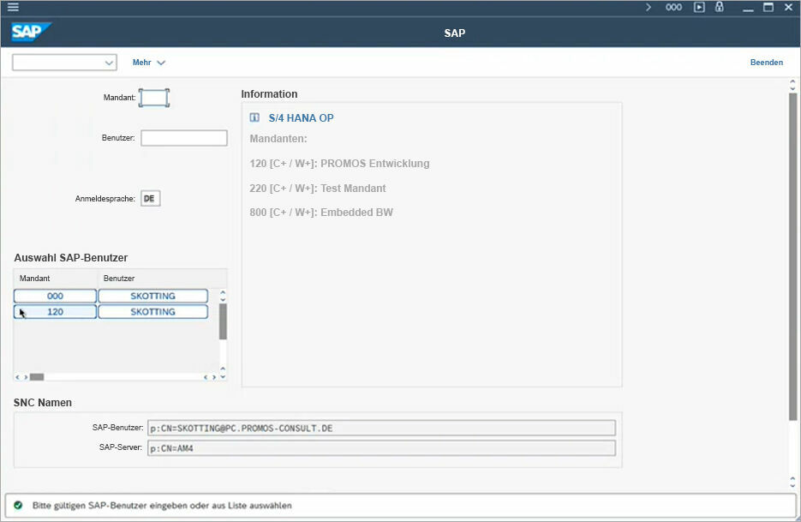Click the play icon in title bar
This screenshot has width=801, height=522.
coord(699,7)
